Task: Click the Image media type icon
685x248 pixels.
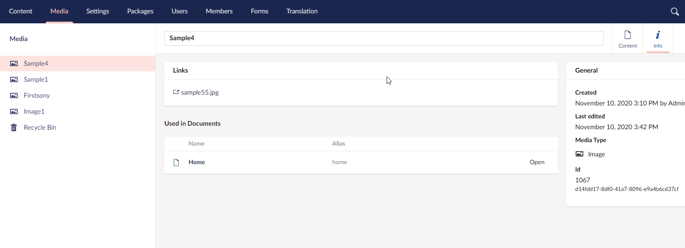Action: (579, 154)
